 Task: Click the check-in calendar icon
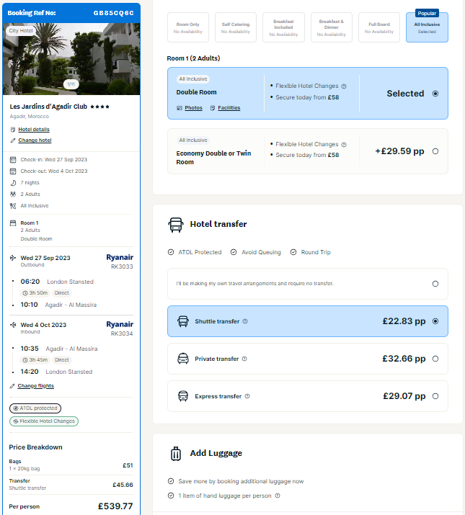(13, 160)
